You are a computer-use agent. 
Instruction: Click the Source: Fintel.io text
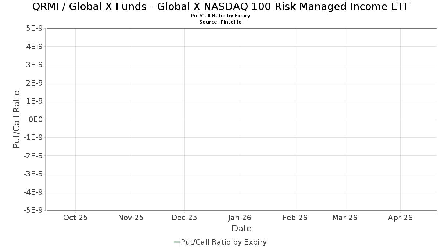pyautogui.click(x=220, y=22)
